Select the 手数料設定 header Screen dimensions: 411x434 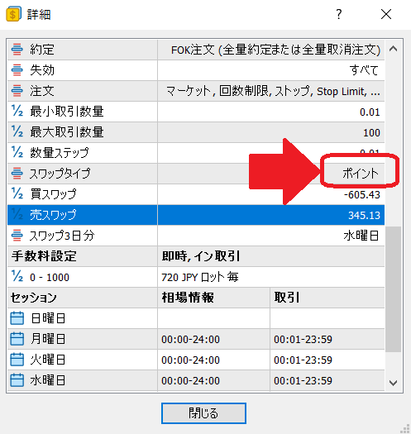pyautogui.click(x=44, y=256)
